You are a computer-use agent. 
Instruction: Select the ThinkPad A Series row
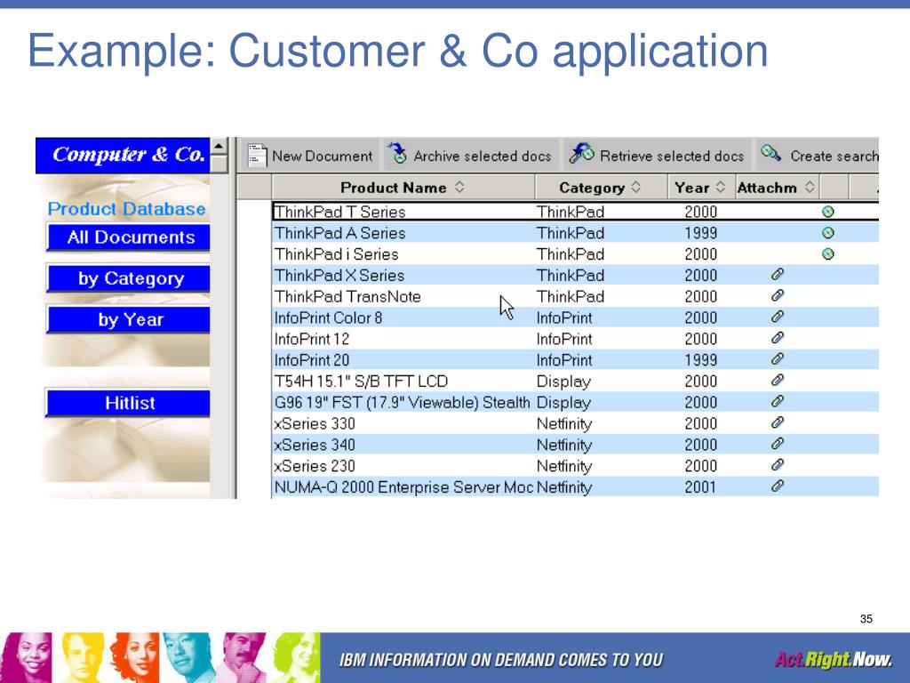pos(575,233)
